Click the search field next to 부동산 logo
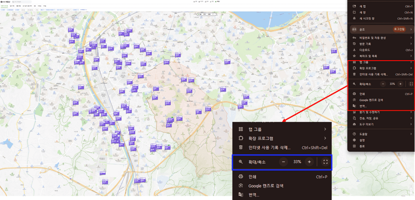This screenshot has height=200, width=415. pyautogui.click(x=21, y=2)
